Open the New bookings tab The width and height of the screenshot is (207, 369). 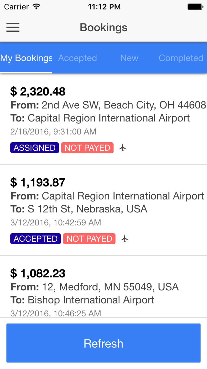129,58
